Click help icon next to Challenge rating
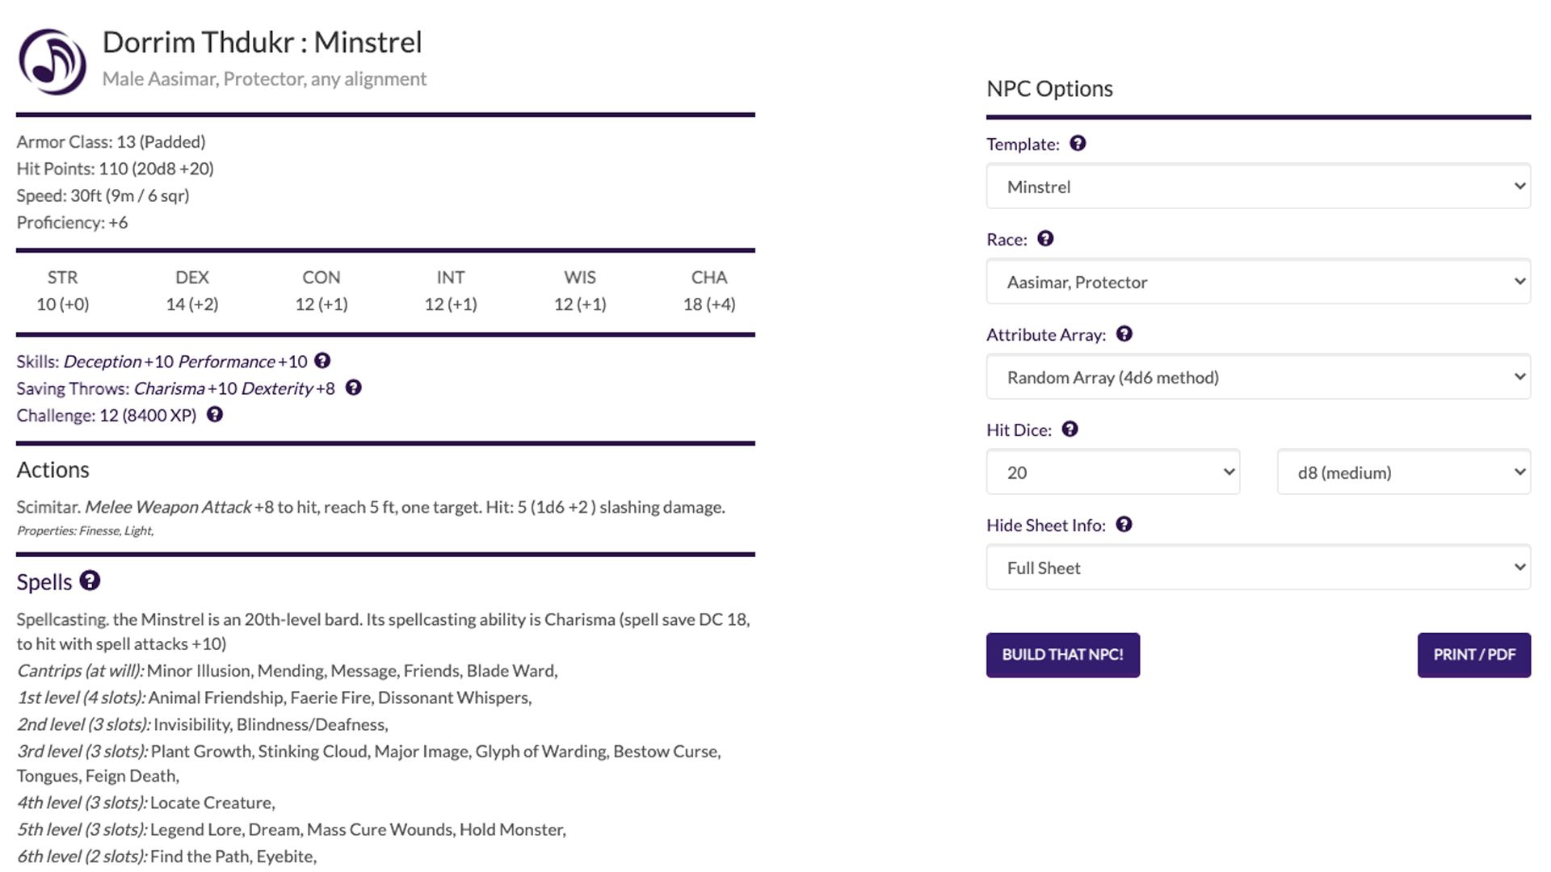This screenshot has height=872, width=1551. (215, 414)
